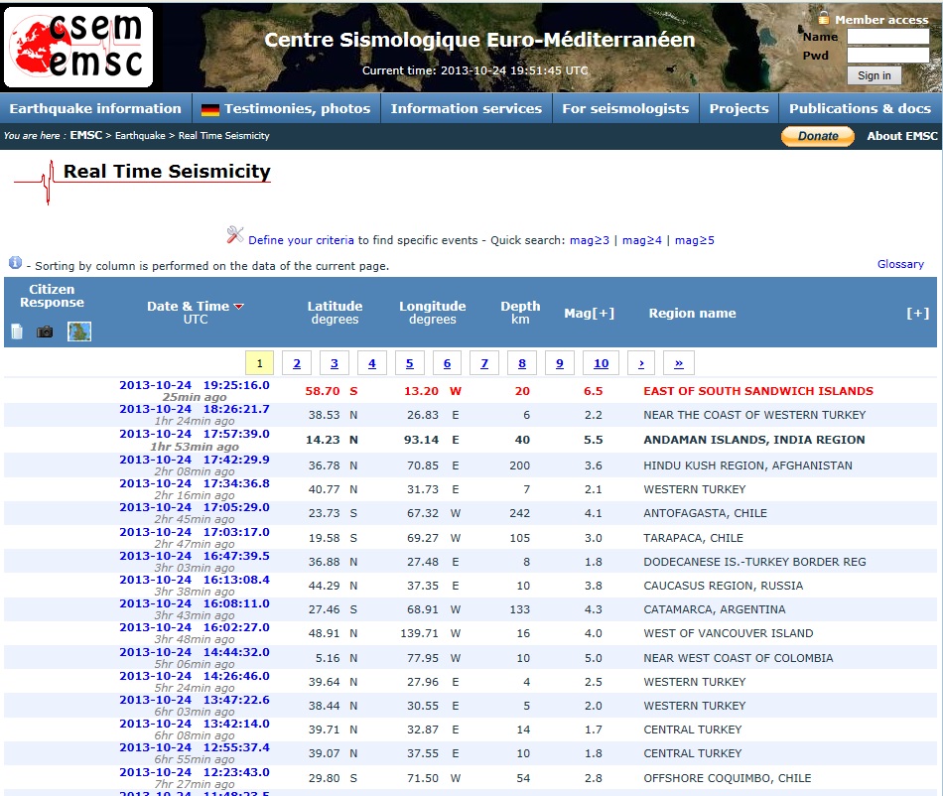Click EAST OF SOUTH SANDWICH ISLANDS region text

pyautogui.click(x=758, y=391)
